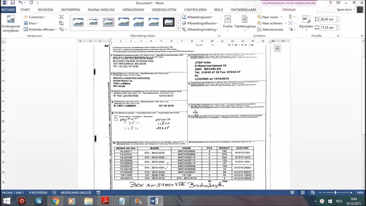The height and width of the screenshot is (206, 366).
Task: Click the zoom in plus button
Action: pyautogui.click(x=352, y=193)
